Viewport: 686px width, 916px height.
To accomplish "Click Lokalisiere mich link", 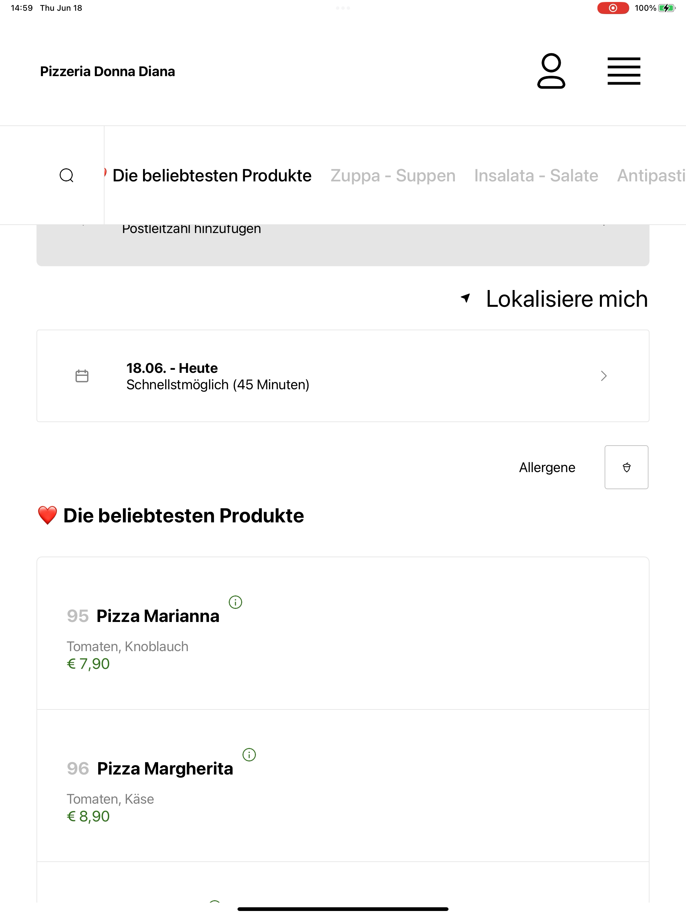I will click(566, 298).
